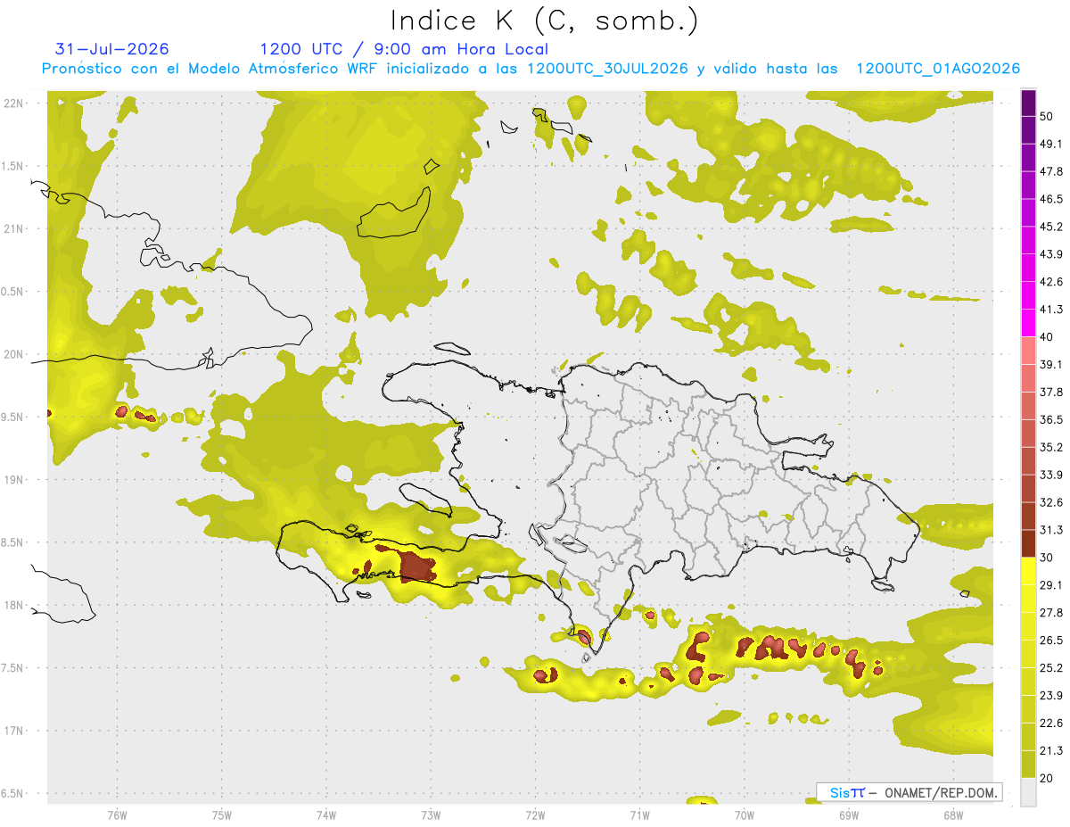The image size is (1070, 827).
Task: Click the color scale value 21.3
Action: (1051, 750)
